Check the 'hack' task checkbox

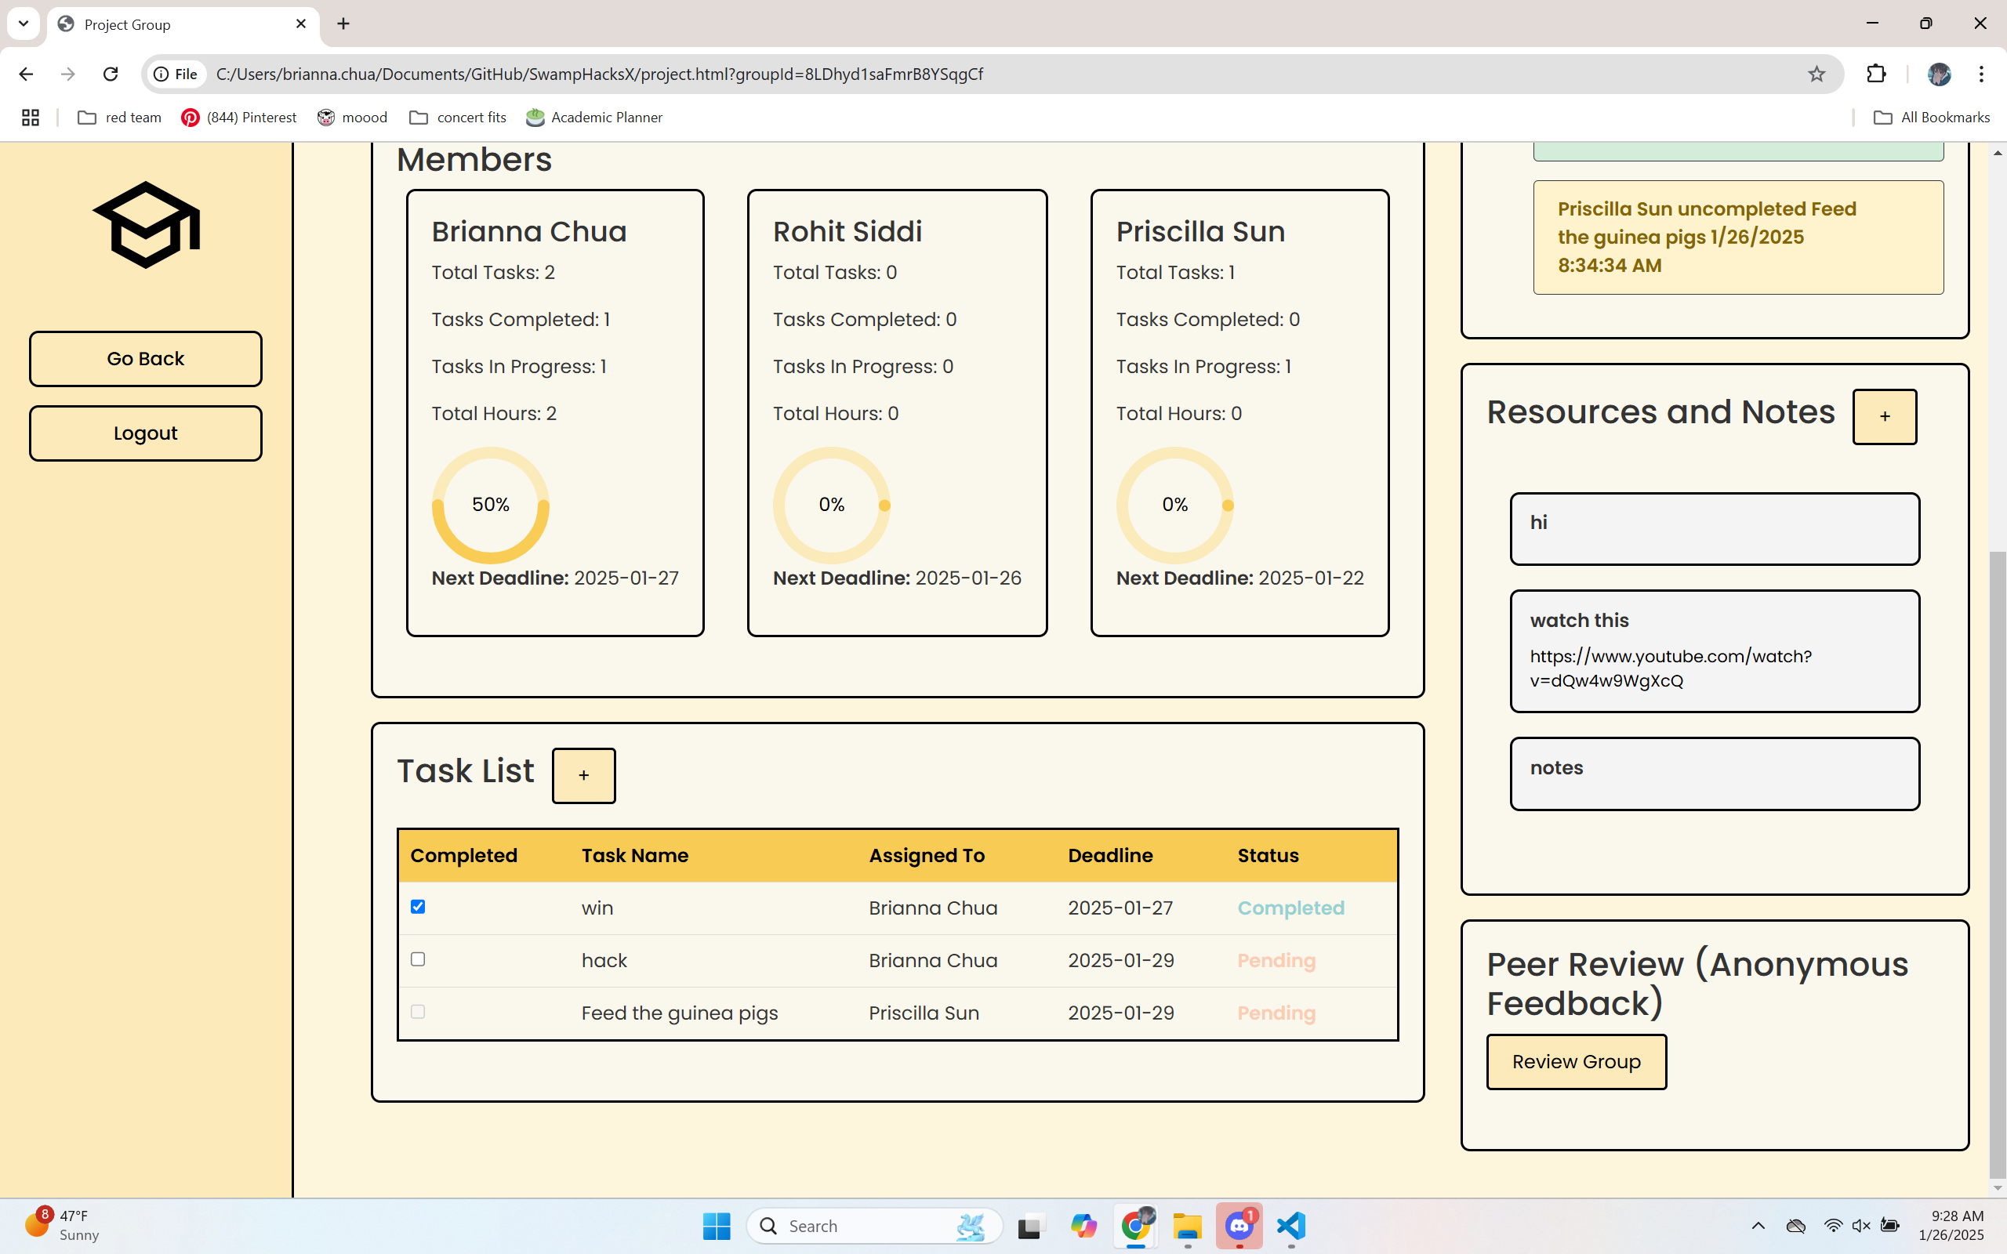(418, 959)
